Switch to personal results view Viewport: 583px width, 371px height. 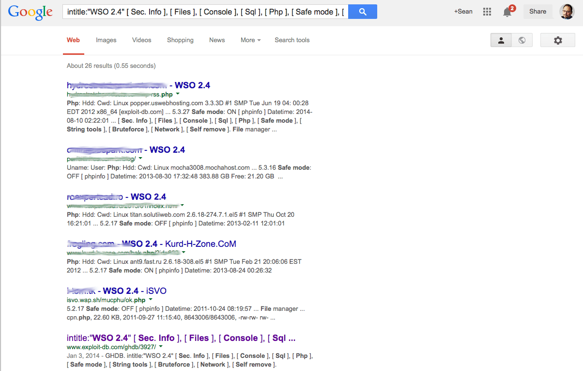coord(501,40)
